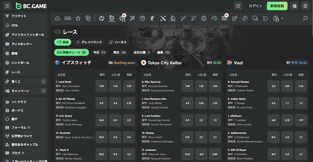The width and height of the screenshot is (313, 162).
Task: Click the ログイン button
Action: pos(255,6)
